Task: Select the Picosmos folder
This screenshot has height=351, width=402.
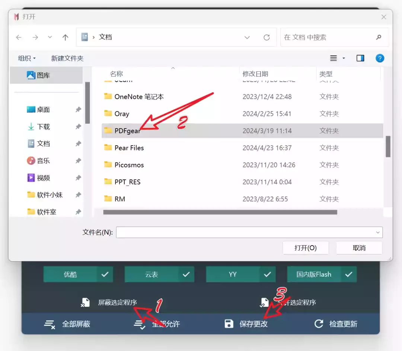Action: tap(242, 165)
